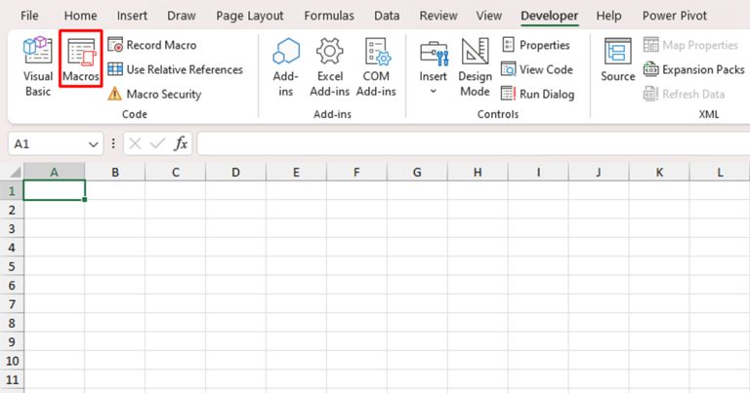Image resolution: width=750 pixels, height=393 pixels.
Task: Click the Select All corner triangle
Action: tap(16, 172)
